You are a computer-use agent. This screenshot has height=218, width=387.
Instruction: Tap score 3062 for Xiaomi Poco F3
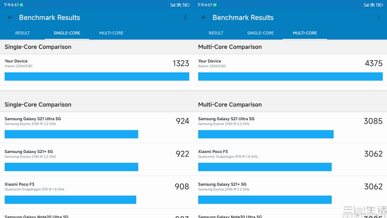(x=374, y=154)
